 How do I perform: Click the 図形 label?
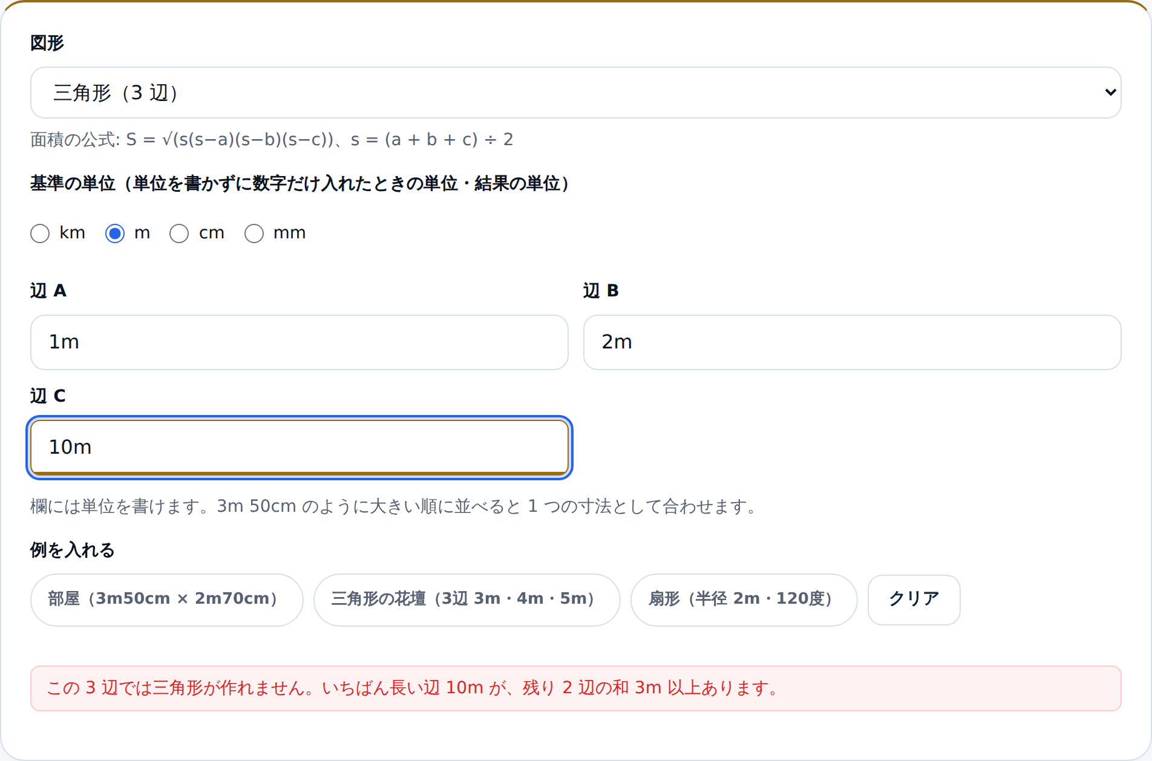point(47,43)
